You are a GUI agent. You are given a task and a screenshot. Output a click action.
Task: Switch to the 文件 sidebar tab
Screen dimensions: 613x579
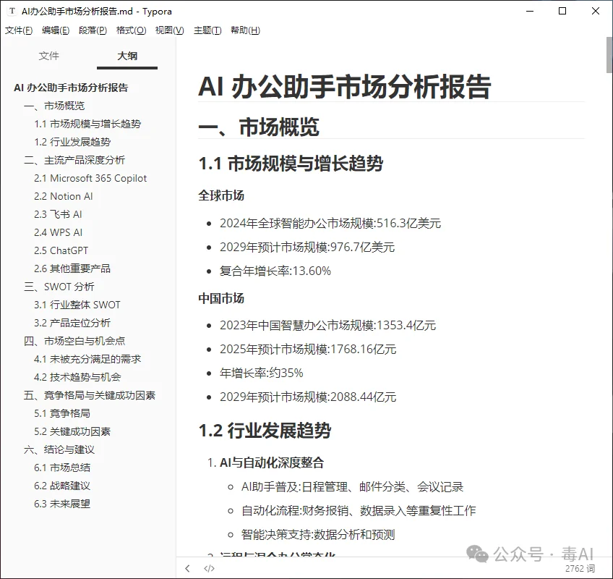[x=49, y=56]
